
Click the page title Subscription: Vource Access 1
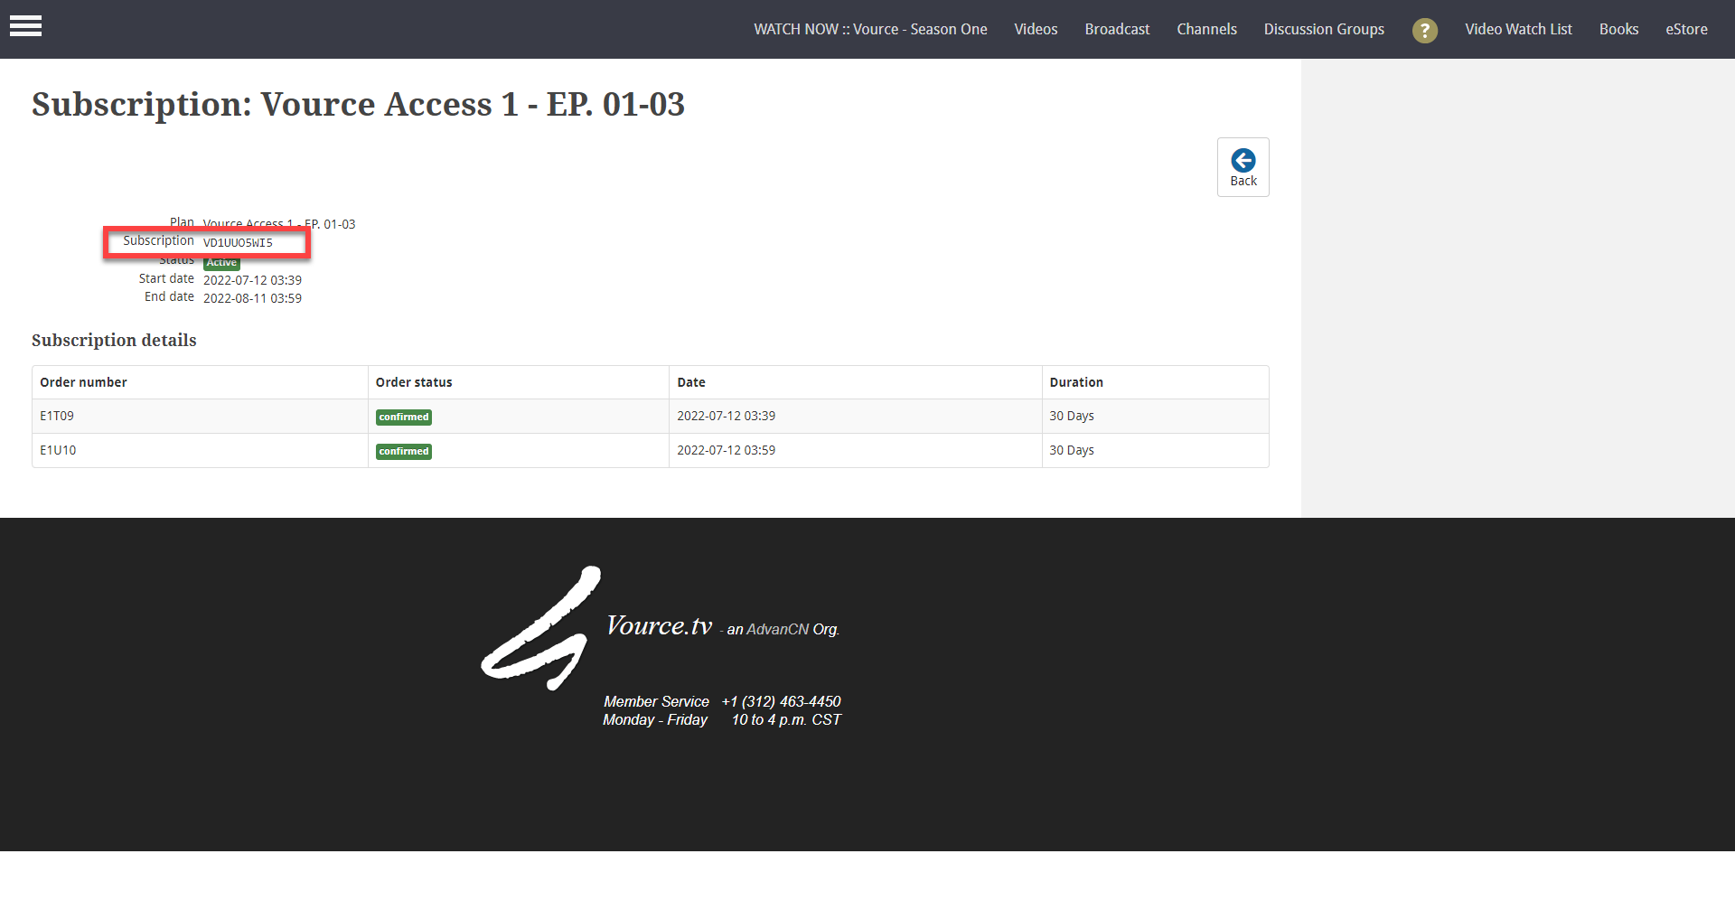coord(358,105)
